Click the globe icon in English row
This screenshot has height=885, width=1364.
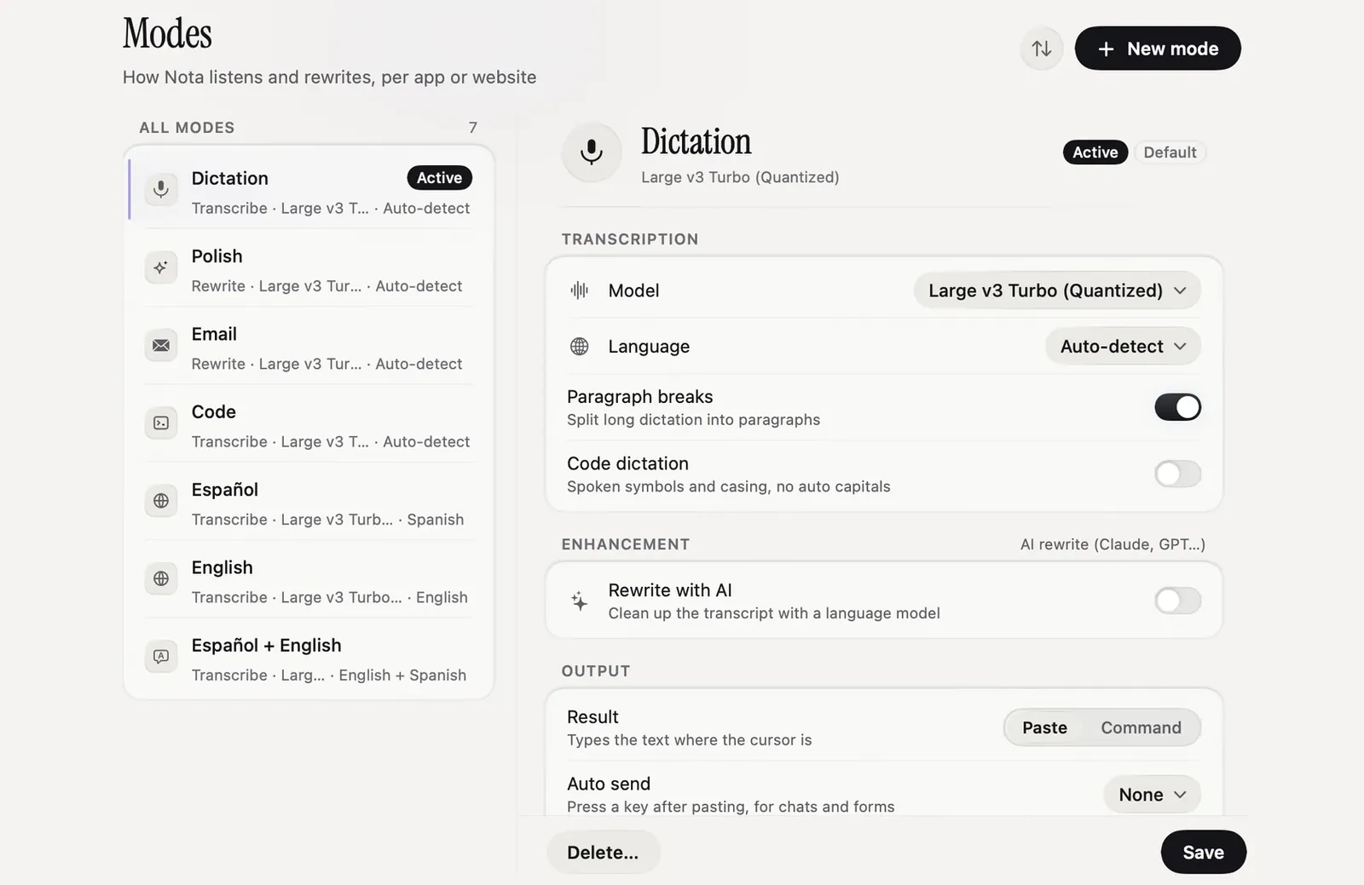[x=161, y=578]
